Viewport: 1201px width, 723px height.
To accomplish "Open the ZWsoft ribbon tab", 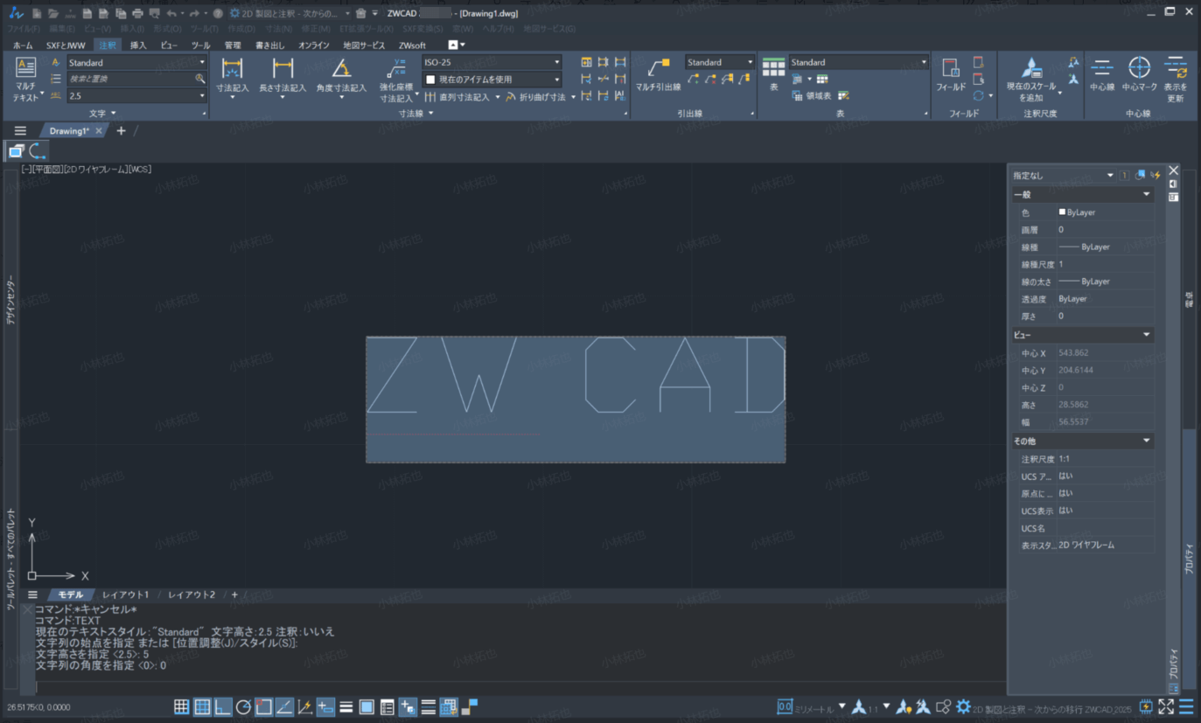I will [x=412, y=45].
